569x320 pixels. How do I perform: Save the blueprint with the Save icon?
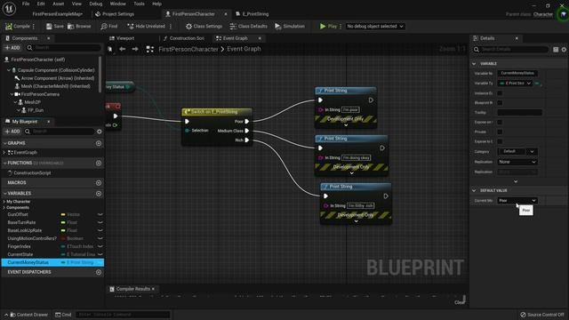[54, 26]
